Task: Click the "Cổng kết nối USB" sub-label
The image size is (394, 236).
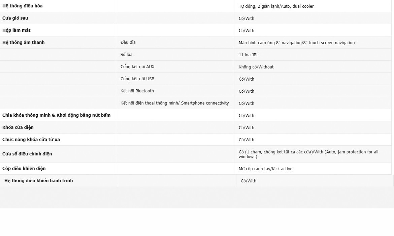Action: pos(137,79)
